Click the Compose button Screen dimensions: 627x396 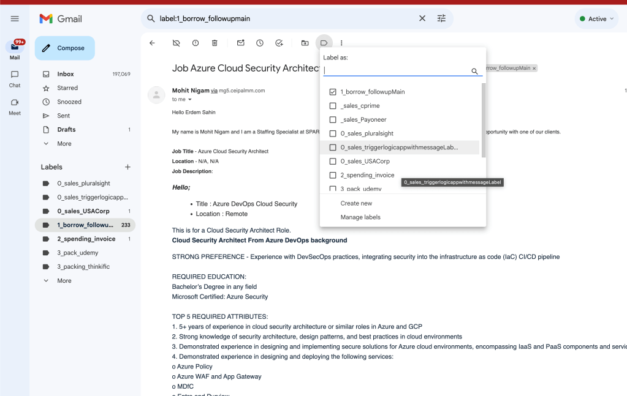tap(65, 48)
